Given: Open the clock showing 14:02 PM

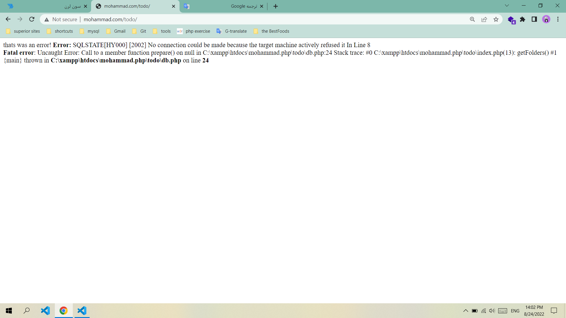Looking at the screenshot, I should click(x=534, y=311).
